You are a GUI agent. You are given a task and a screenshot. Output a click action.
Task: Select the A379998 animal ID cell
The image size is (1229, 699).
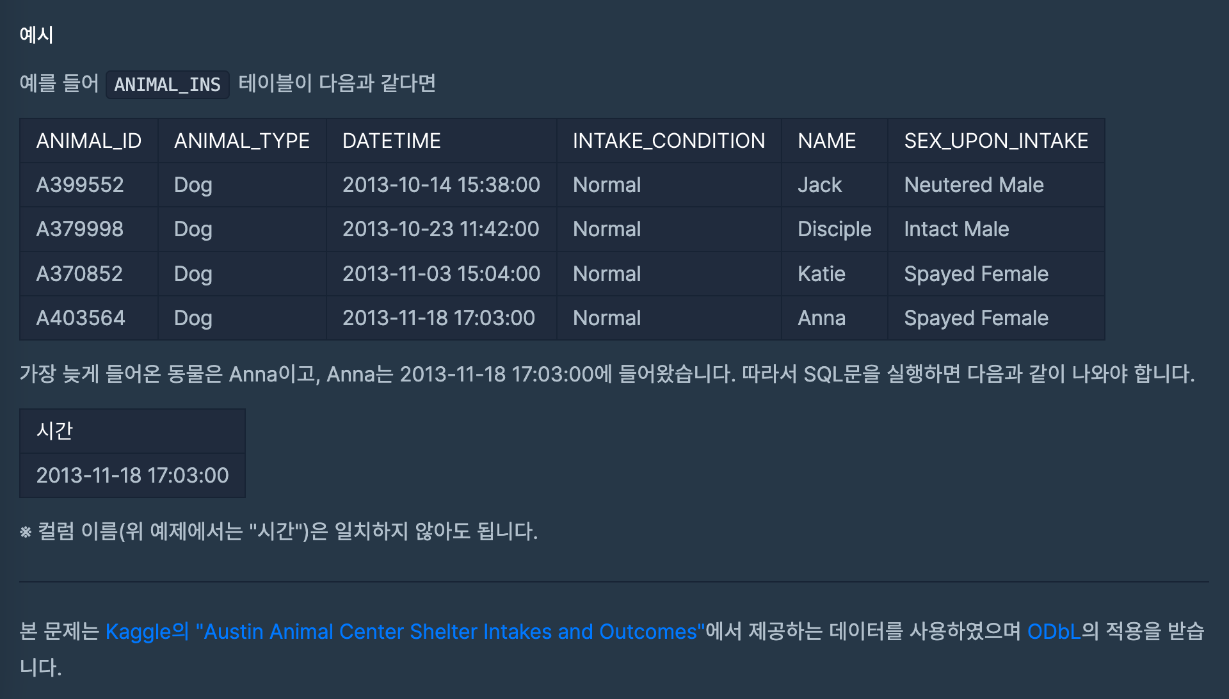(x=80, y=229)
